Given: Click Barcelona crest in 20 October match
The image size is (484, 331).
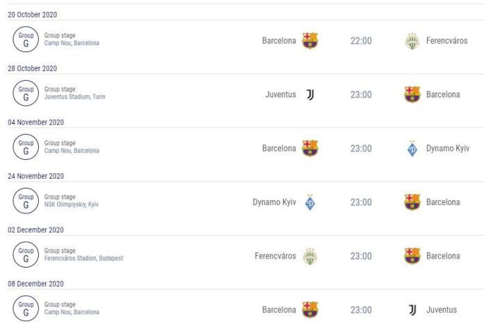Looking at the screenshot, I should click(x=310, y=40).
